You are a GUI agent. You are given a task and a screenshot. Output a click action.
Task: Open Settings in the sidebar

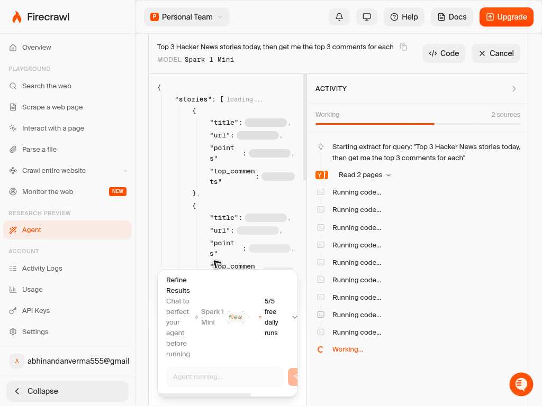coord(67,332)
